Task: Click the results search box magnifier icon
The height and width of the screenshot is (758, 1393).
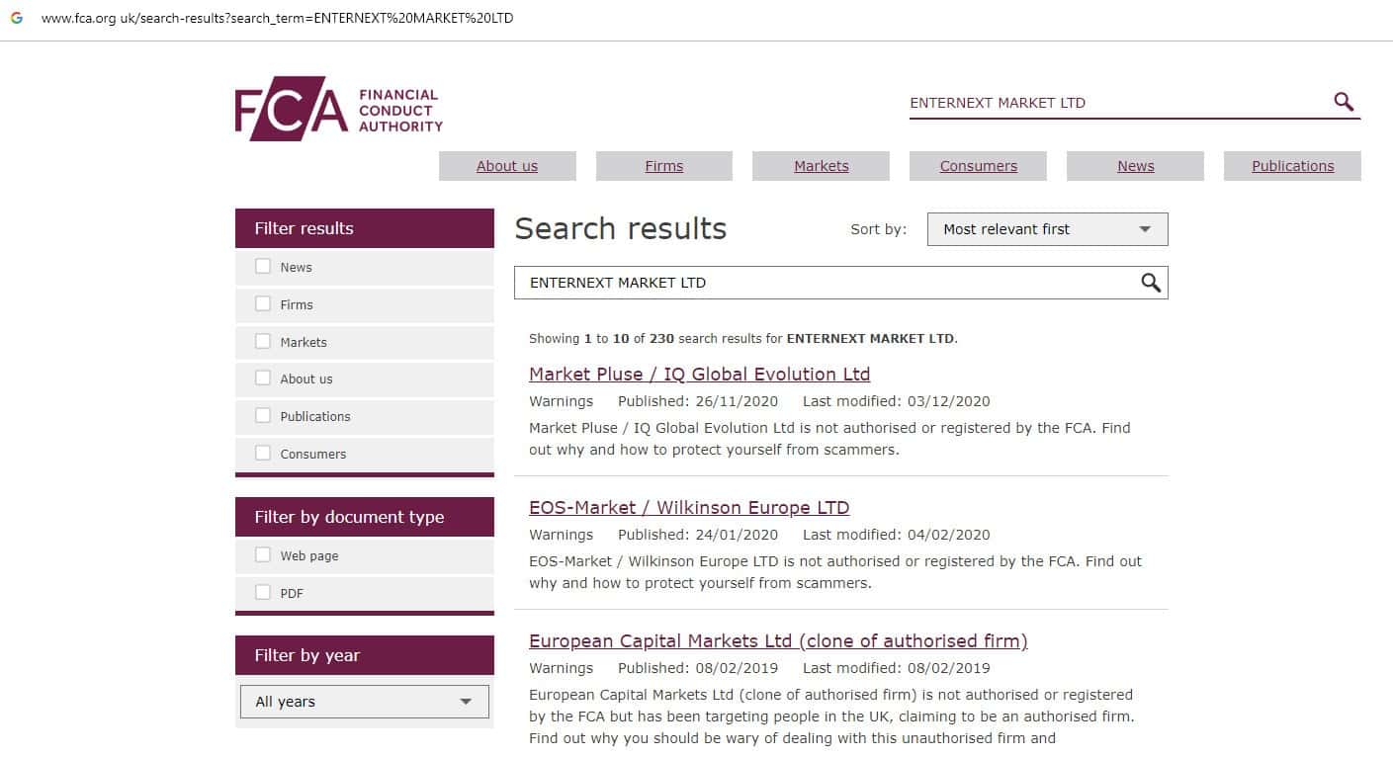Action: pyautogui.click(x=1151, y=283)
